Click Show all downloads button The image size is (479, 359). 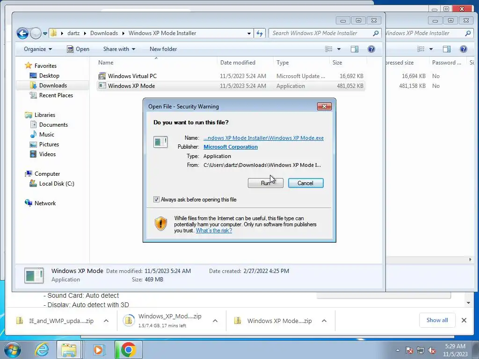[x=437, y=320]
